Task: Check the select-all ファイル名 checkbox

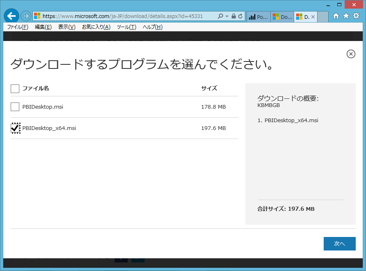Action: click(x=15, y=89)
